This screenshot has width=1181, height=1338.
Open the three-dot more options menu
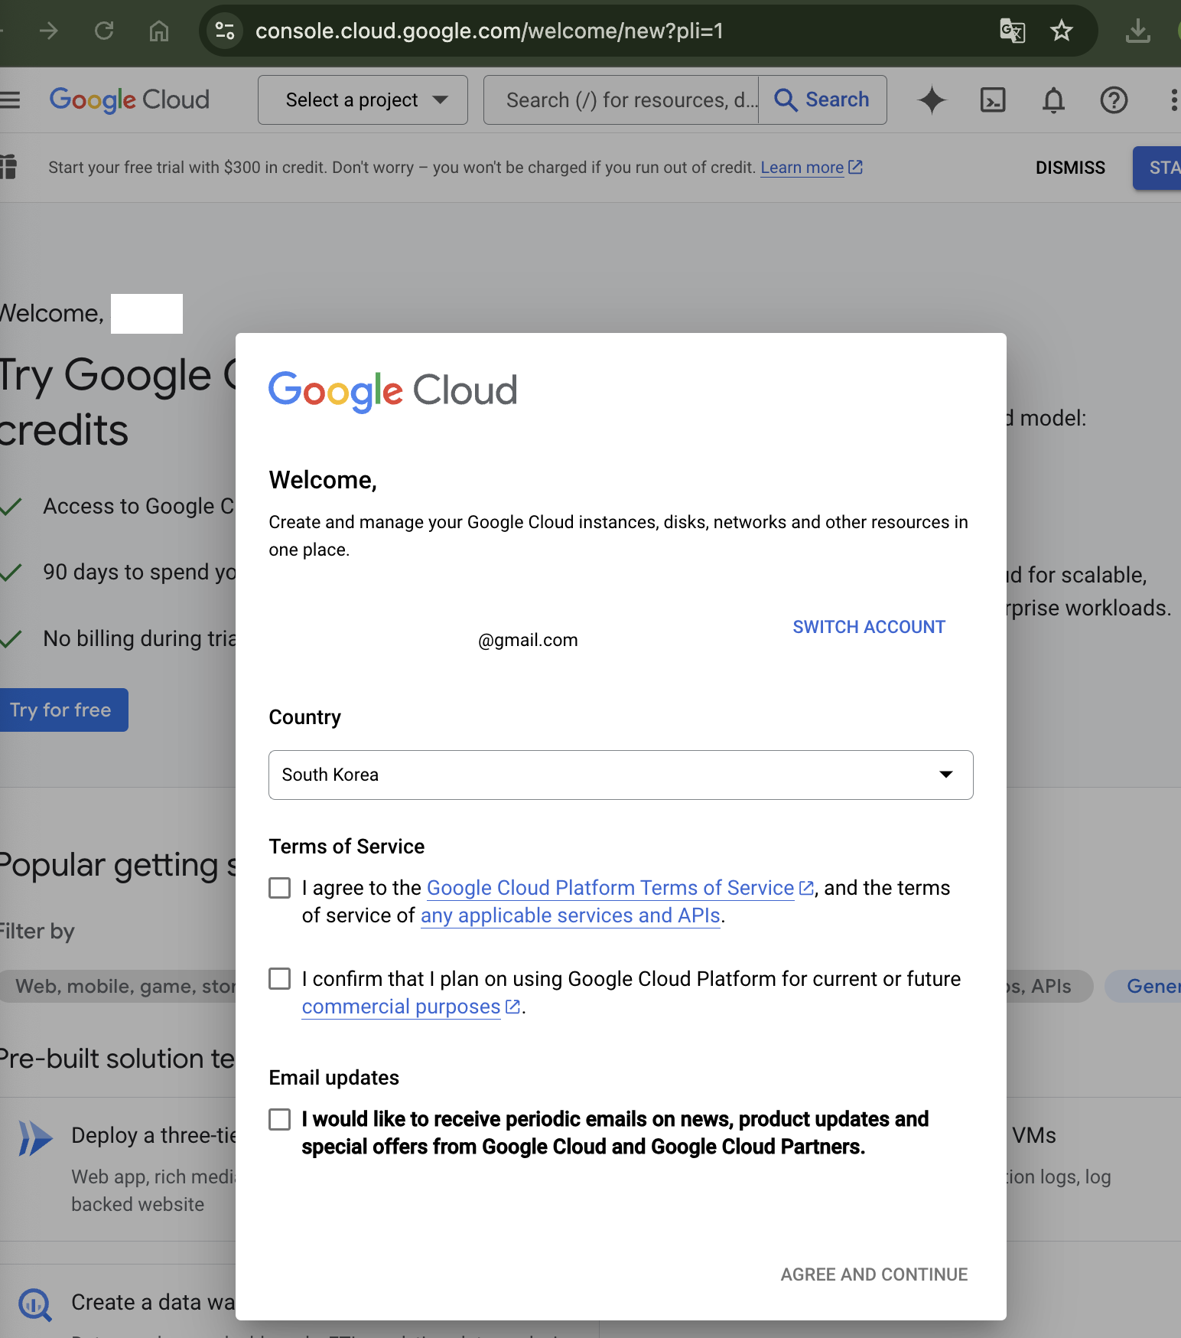(x=1173, y=100)
